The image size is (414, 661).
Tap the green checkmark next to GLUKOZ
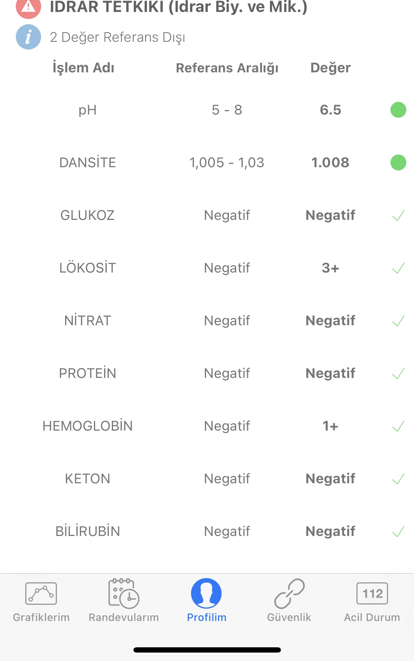398,215
